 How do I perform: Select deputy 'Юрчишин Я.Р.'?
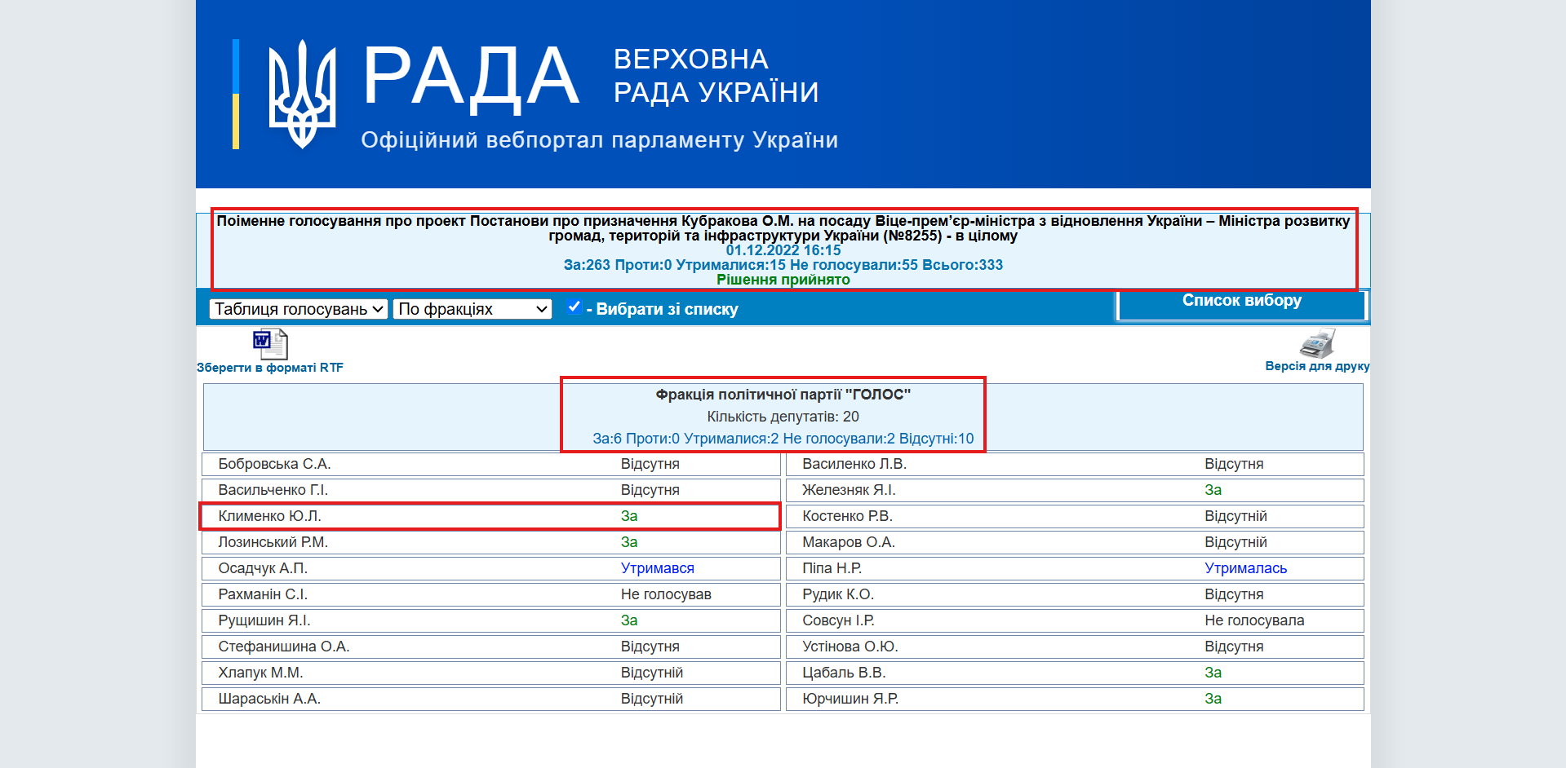point(850,699)
